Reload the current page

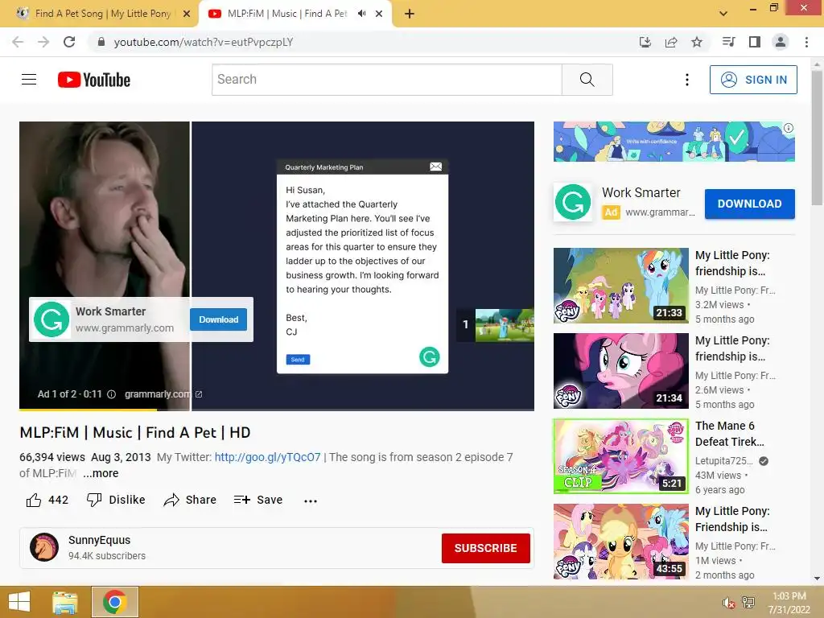tap(69, 42)
